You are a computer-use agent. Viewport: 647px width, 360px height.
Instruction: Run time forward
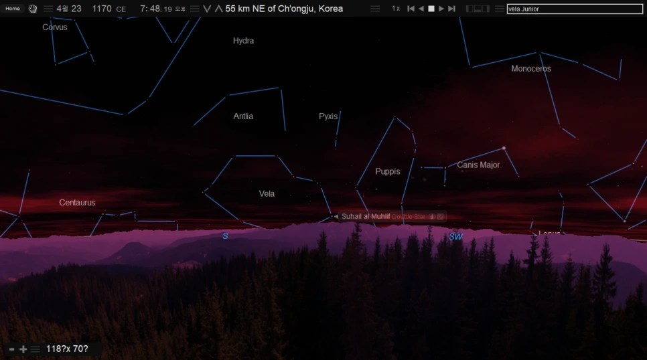[441, 9]
